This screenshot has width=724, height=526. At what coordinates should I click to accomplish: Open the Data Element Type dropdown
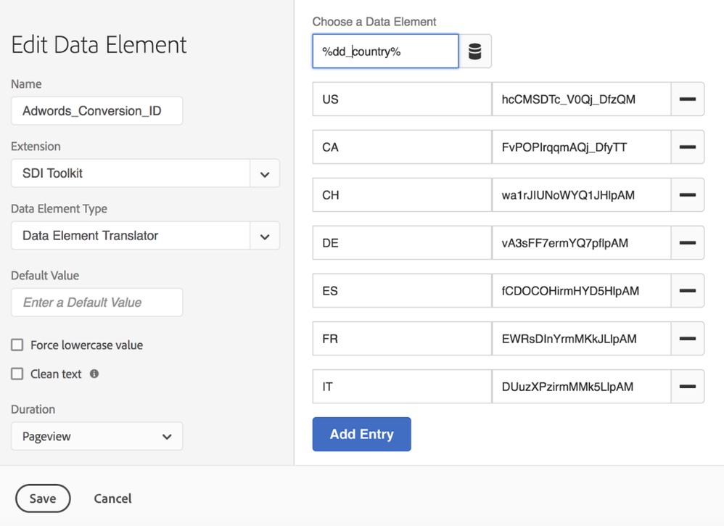(264, 237)
